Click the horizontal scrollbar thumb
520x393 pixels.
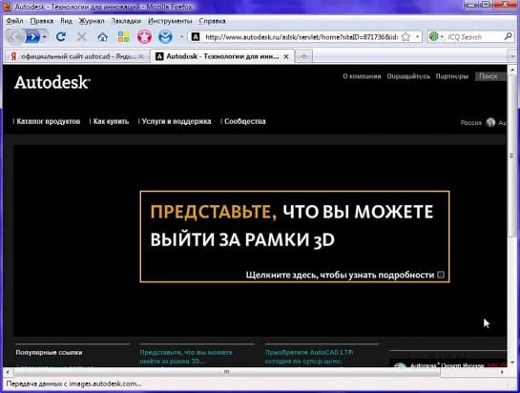point(227,372)
